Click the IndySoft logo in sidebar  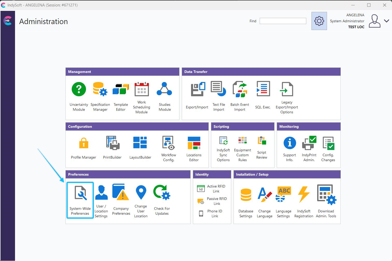pos(8,21)
